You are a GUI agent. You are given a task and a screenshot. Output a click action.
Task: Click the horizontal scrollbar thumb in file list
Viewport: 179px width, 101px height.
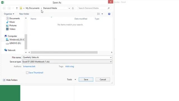64,52
